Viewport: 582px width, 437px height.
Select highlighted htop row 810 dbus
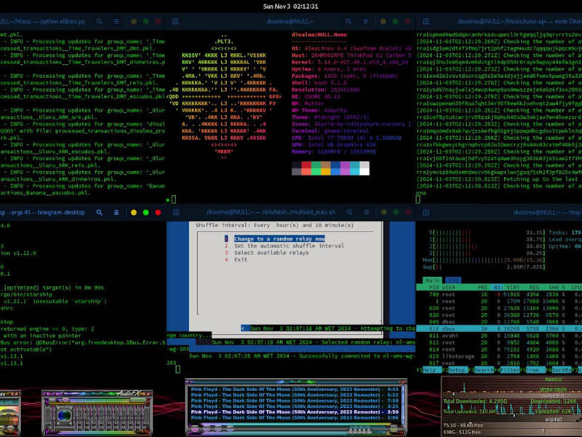click(x=499, y=329)
